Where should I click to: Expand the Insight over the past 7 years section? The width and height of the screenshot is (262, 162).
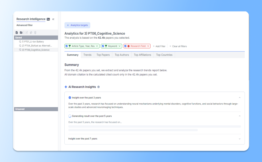240,139
